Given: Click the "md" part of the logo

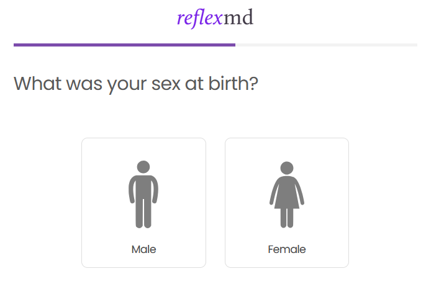Looking at the screenshot, I should click(238, 19).
